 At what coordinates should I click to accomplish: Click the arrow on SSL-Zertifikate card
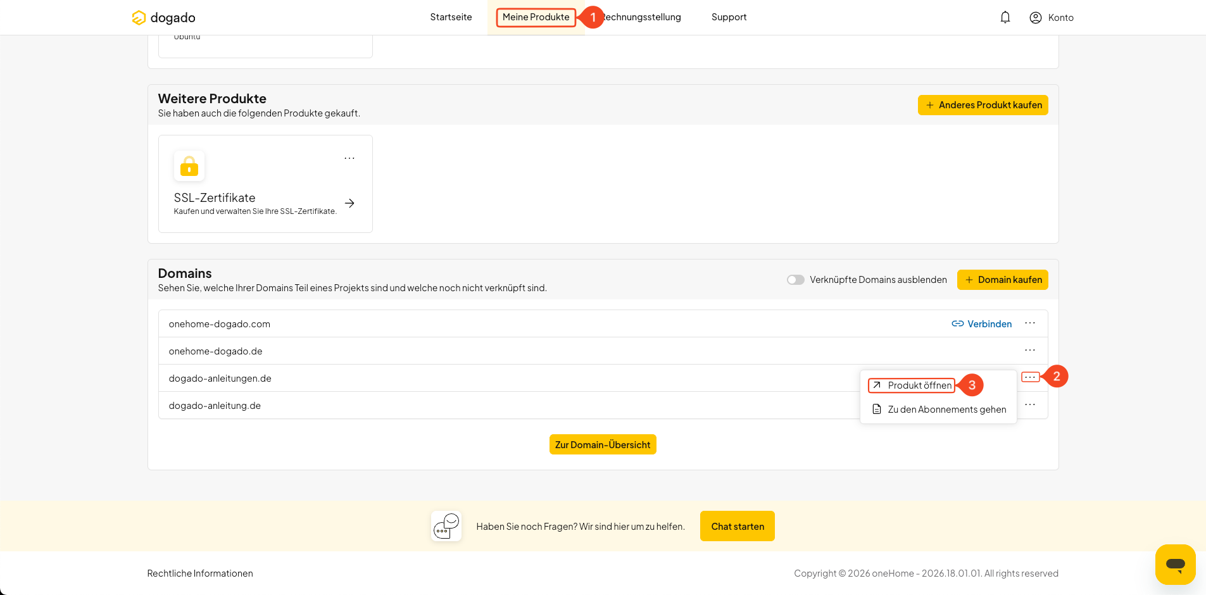[349, 203]
